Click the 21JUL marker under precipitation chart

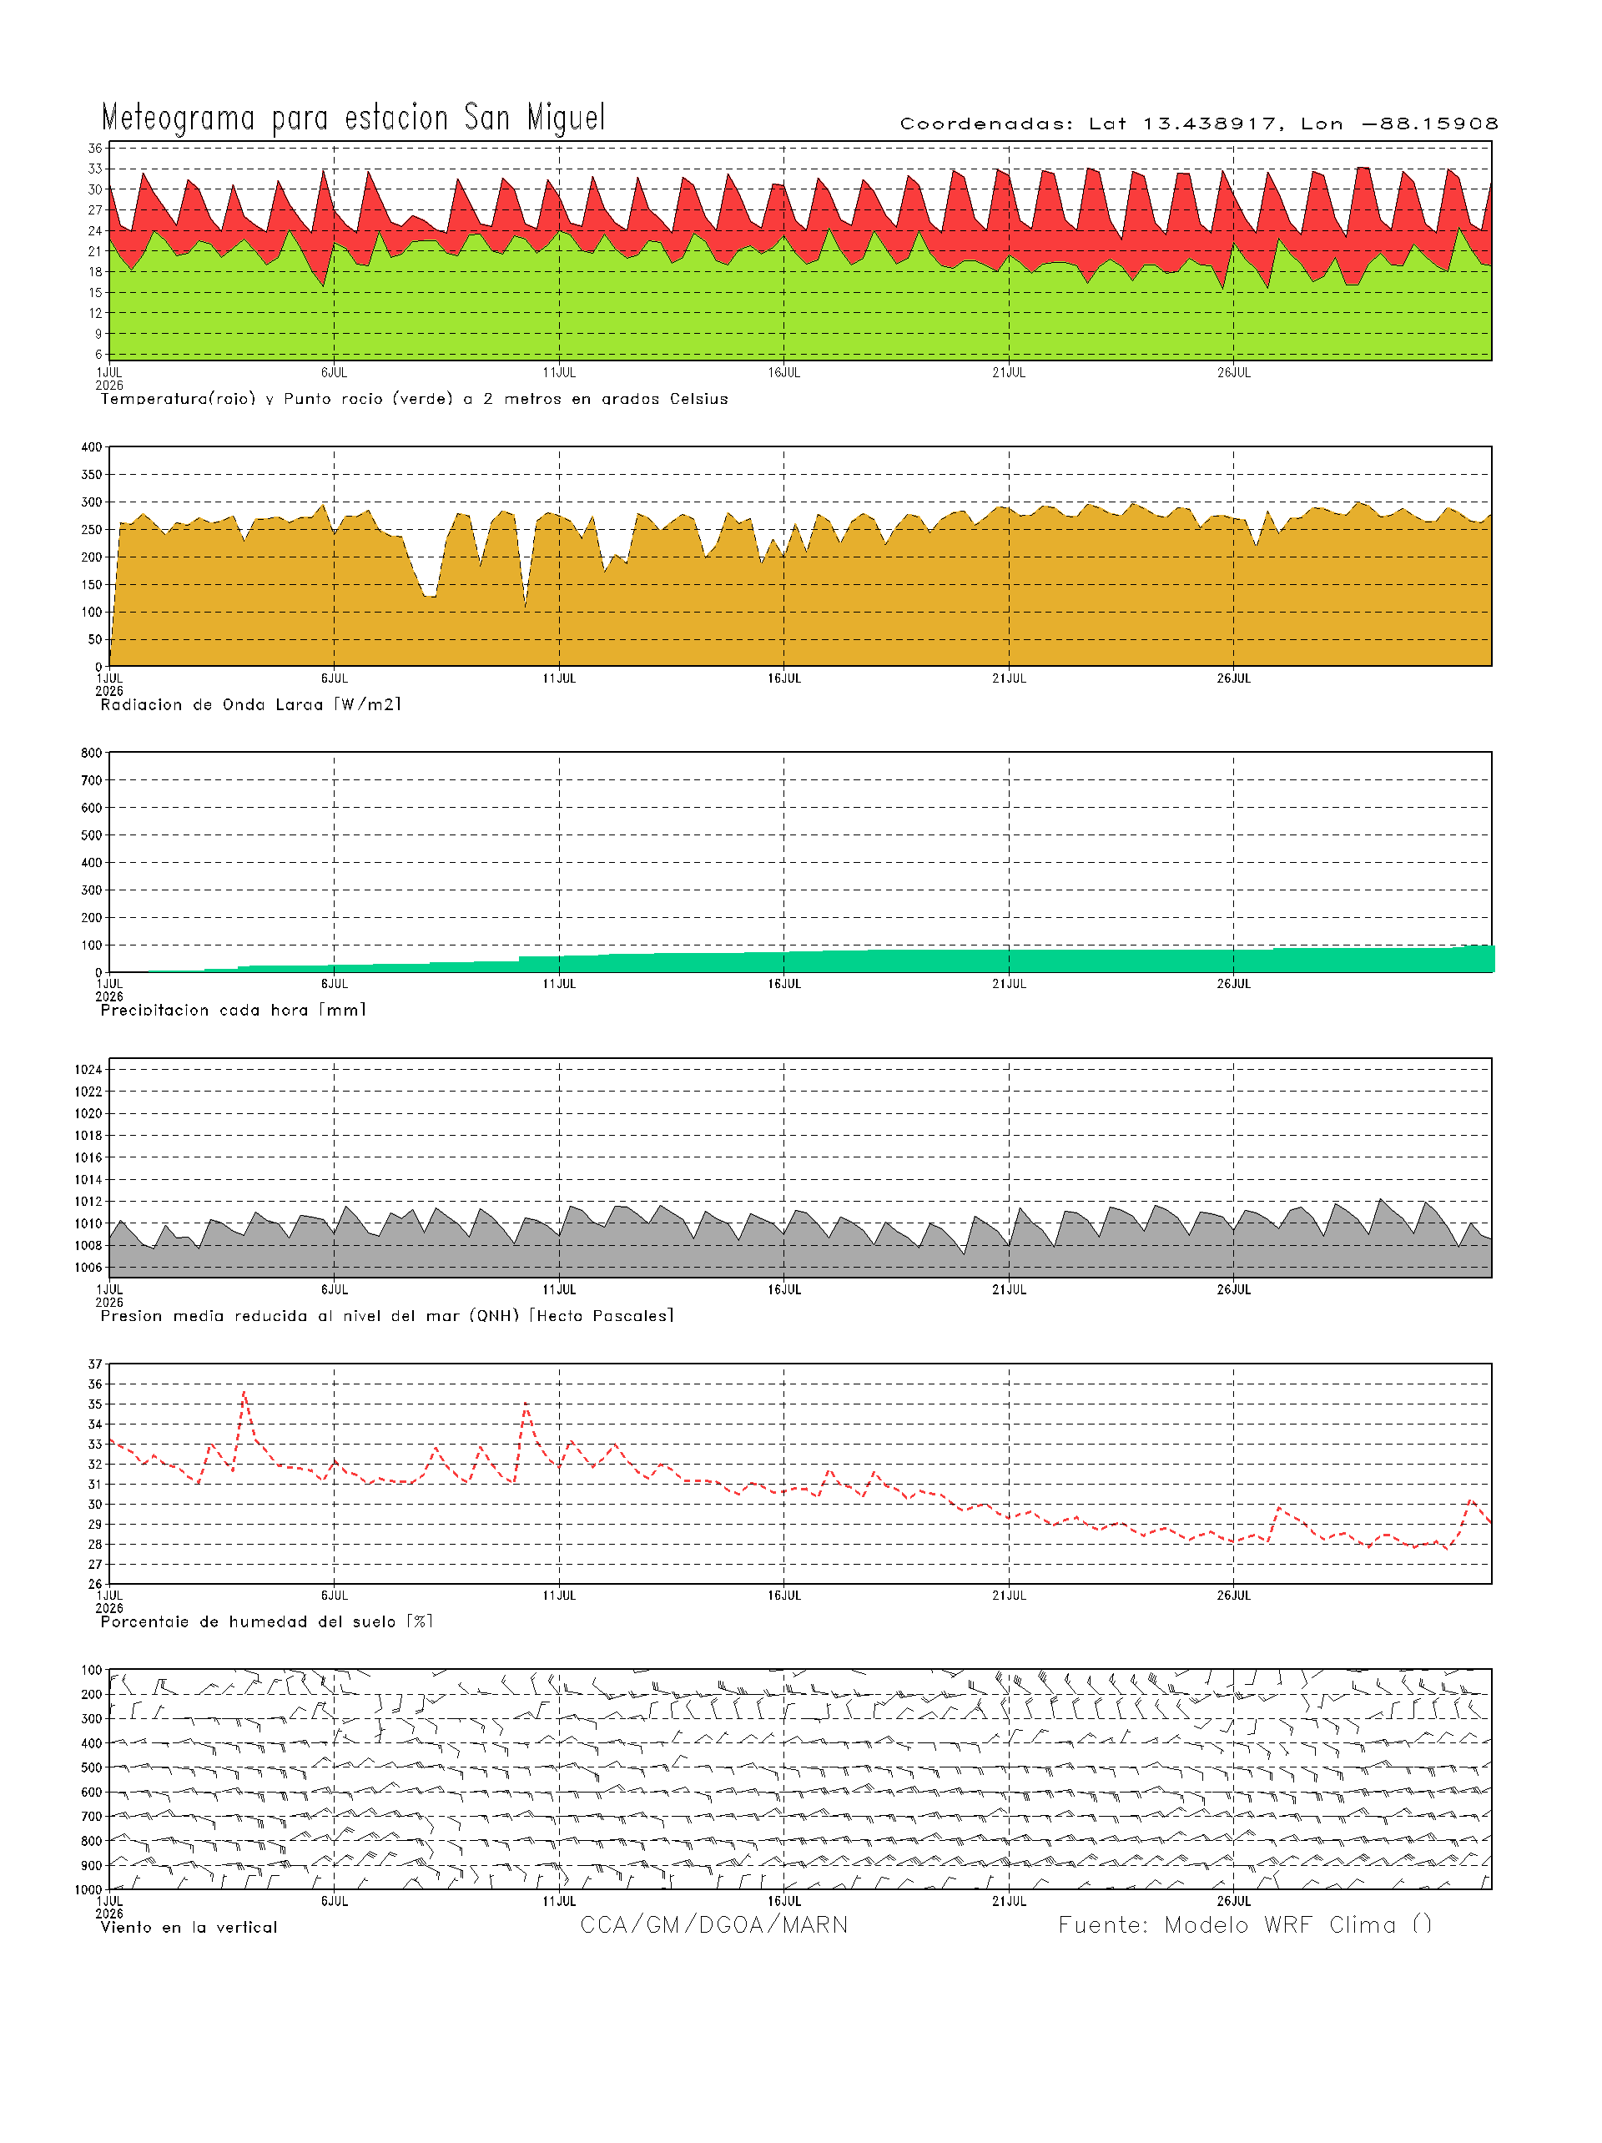(x=1008, y=985)
